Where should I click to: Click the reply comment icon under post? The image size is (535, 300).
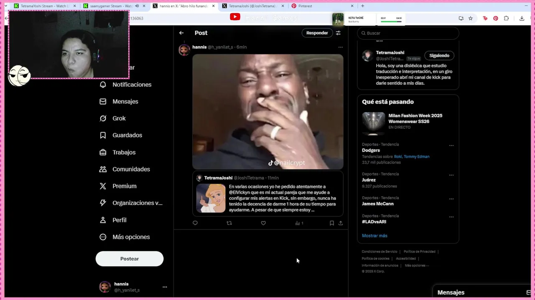click(195, 223)
